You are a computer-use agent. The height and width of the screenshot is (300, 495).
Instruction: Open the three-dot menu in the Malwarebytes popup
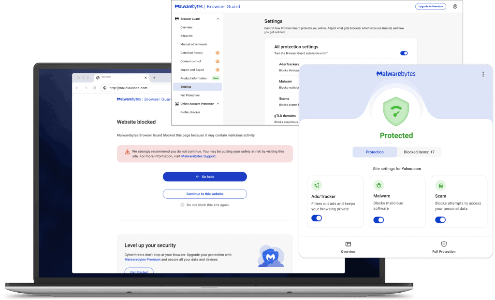click(x=483, y=74)
